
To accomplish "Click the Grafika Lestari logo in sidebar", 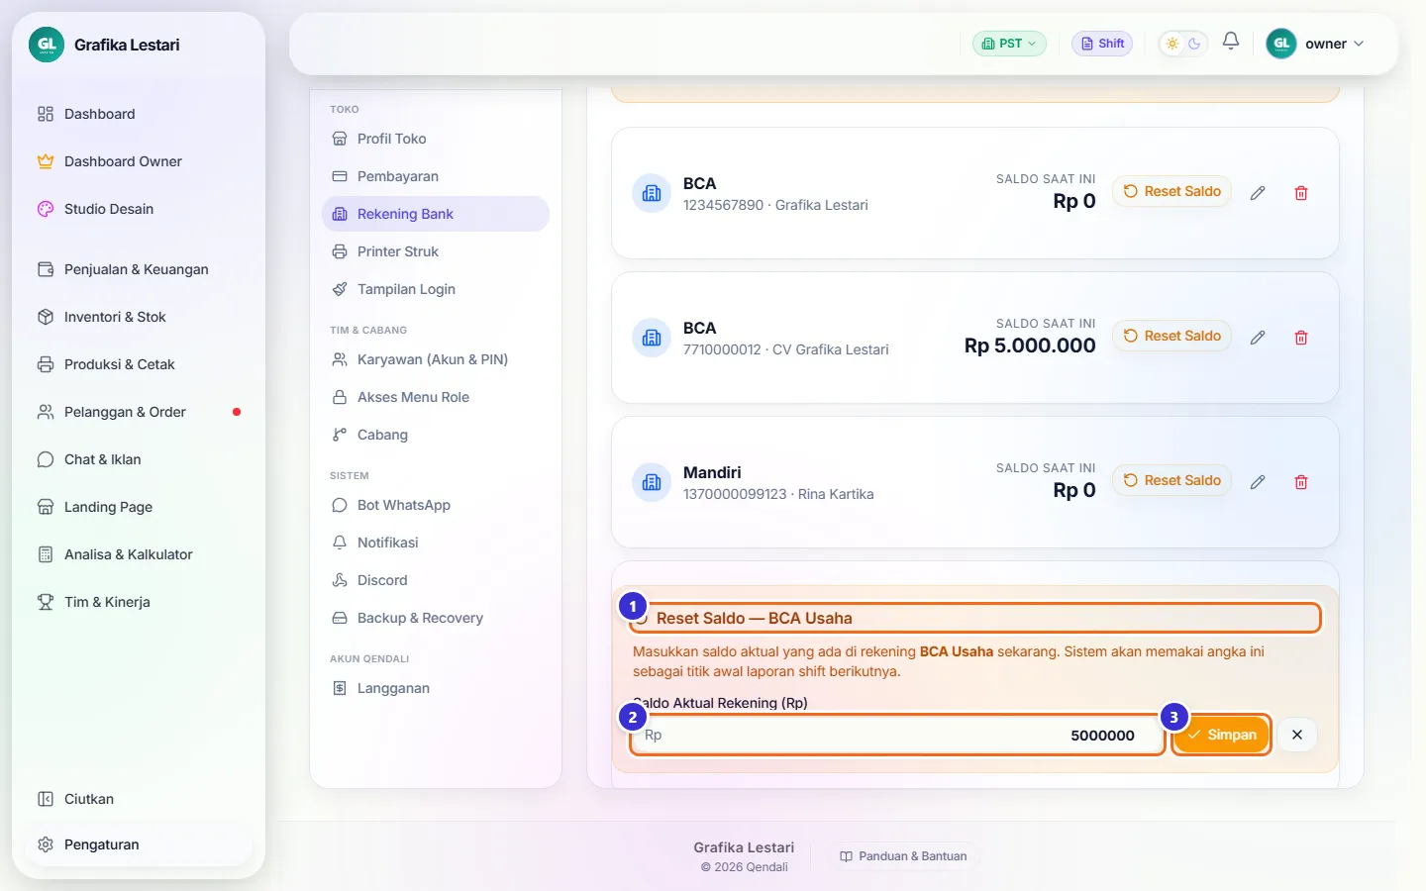I will pyautogui.click(x=47, y=45).
